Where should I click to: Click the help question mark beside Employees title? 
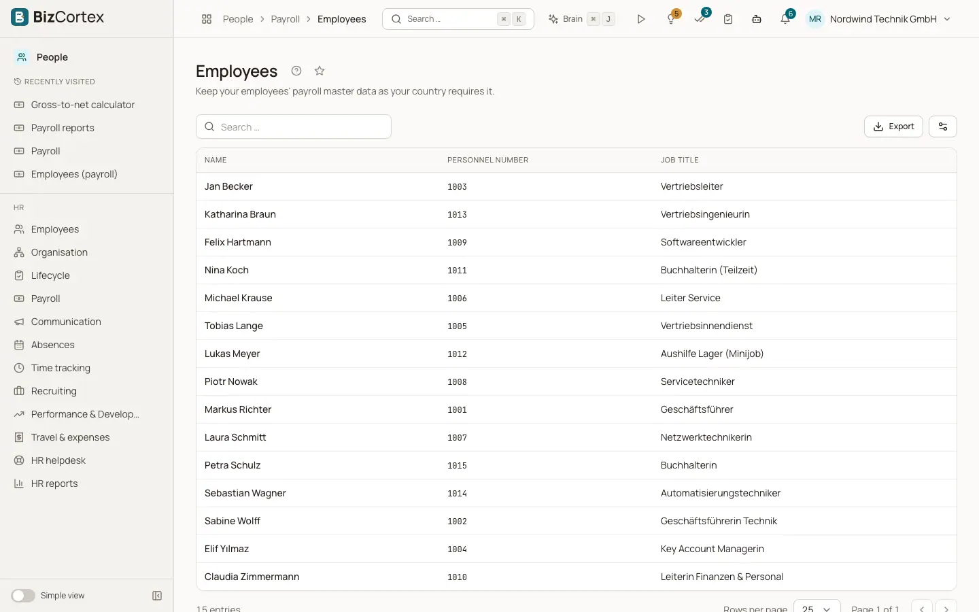pos(296,71)
